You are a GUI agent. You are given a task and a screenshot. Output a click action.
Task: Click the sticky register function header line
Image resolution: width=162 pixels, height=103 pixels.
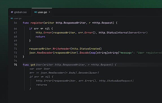tap(70, 23)
